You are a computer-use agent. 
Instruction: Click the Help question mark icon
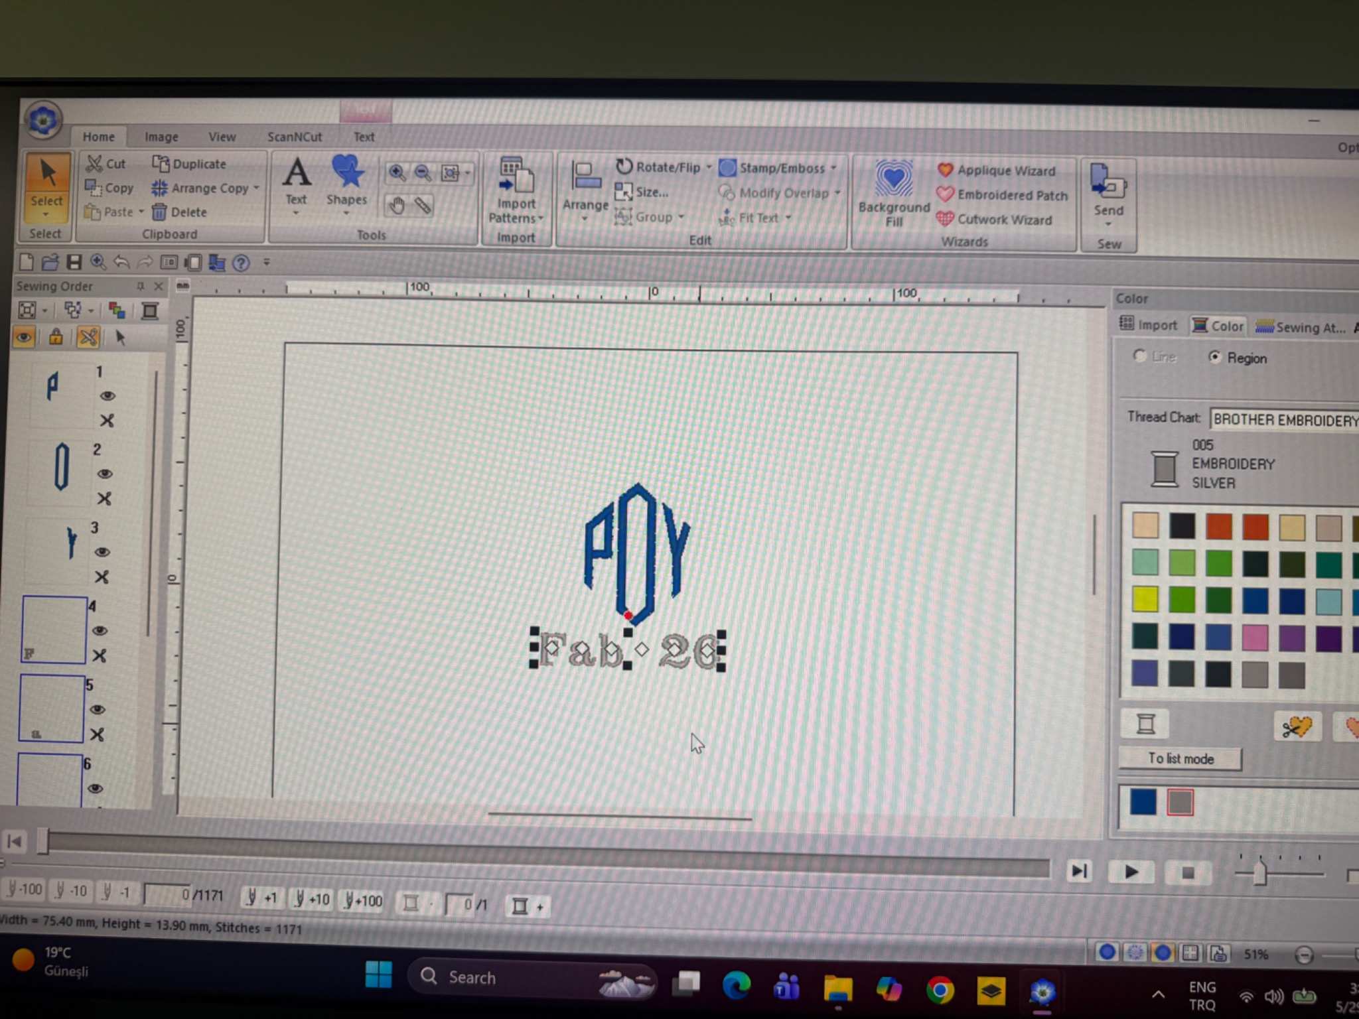[242, 263]
